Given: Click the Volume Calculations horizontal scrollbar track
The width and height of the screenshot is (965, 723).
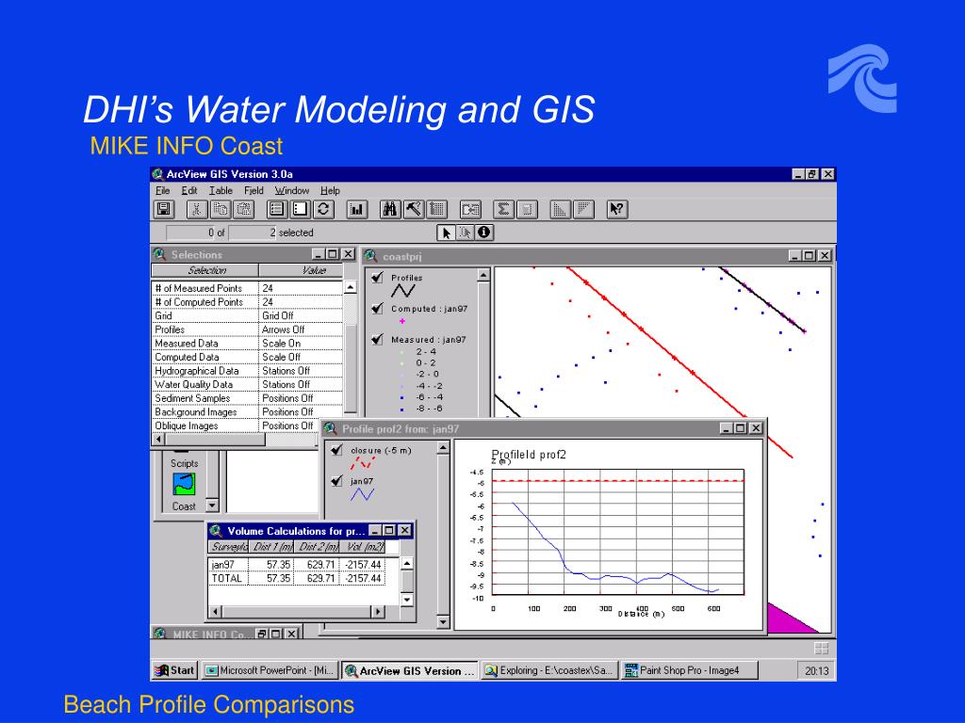Looking at the screenshot, I should [297, 612].
